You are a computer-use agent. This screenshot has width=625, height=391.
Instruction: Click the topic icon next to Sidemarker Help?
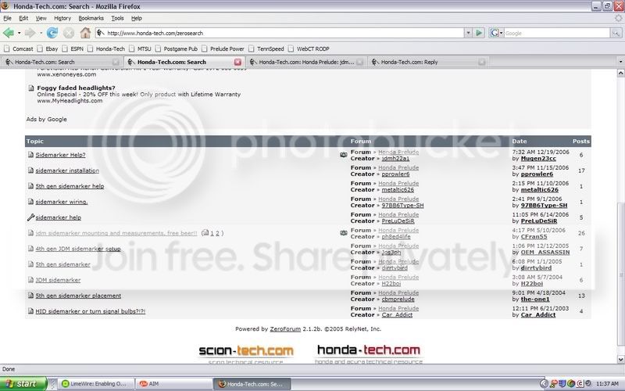(30, 155)
